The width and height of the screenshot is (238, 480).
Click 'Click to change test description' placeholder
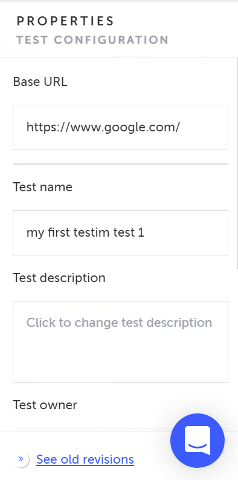[119, 323]
